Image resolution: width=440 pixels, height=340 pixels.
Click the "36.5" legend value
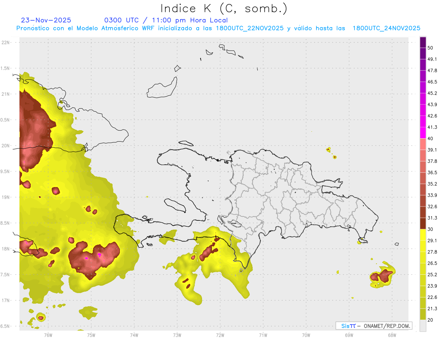click(x=432, y=173)
